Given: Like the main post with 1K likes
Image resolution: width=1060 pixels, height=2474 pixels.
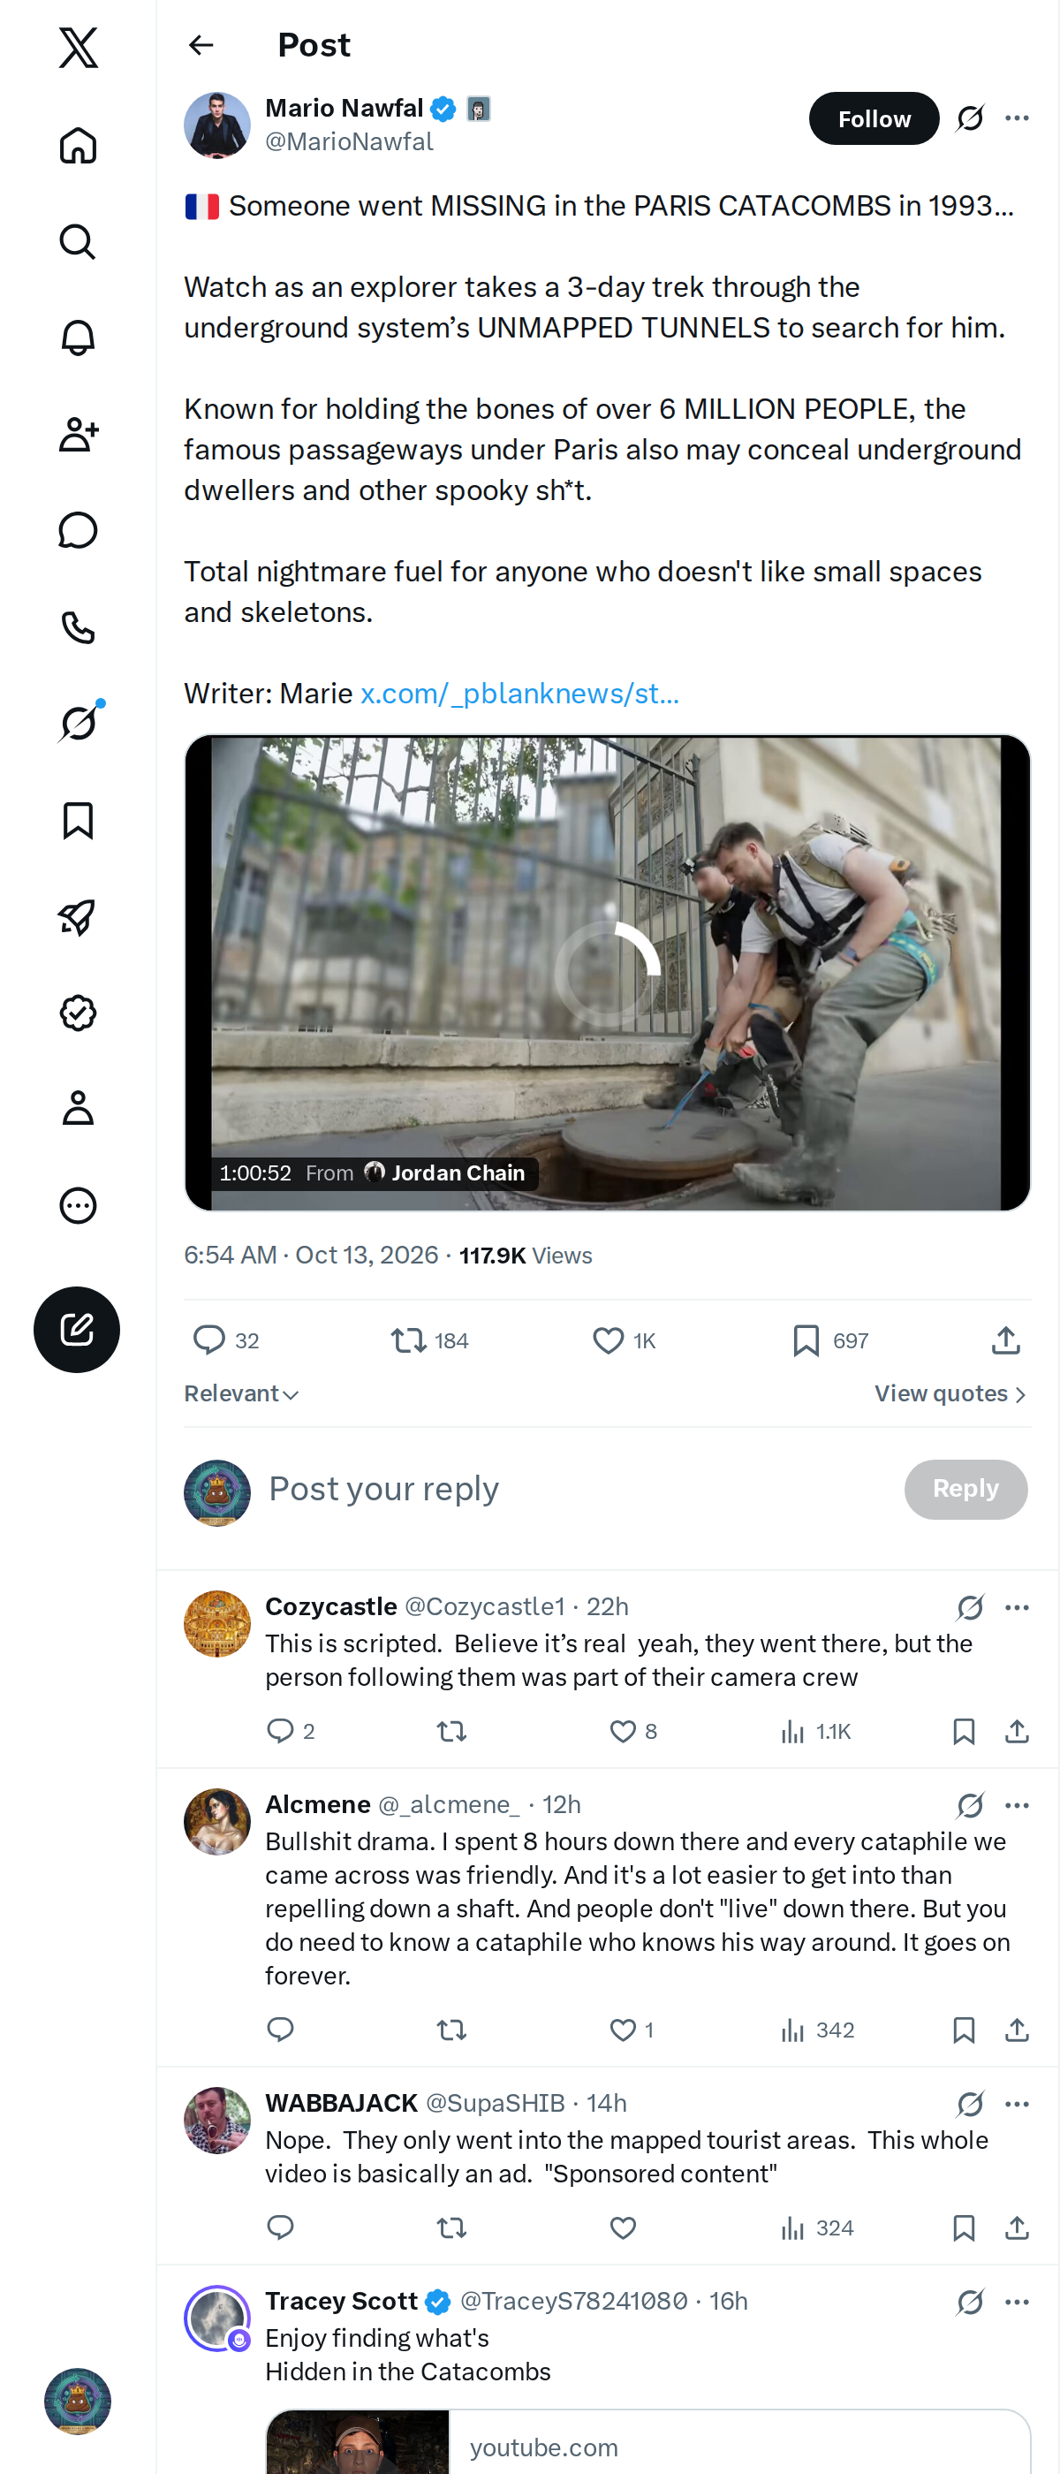Looking at the screenshot, I should [x=625, y=1339].
